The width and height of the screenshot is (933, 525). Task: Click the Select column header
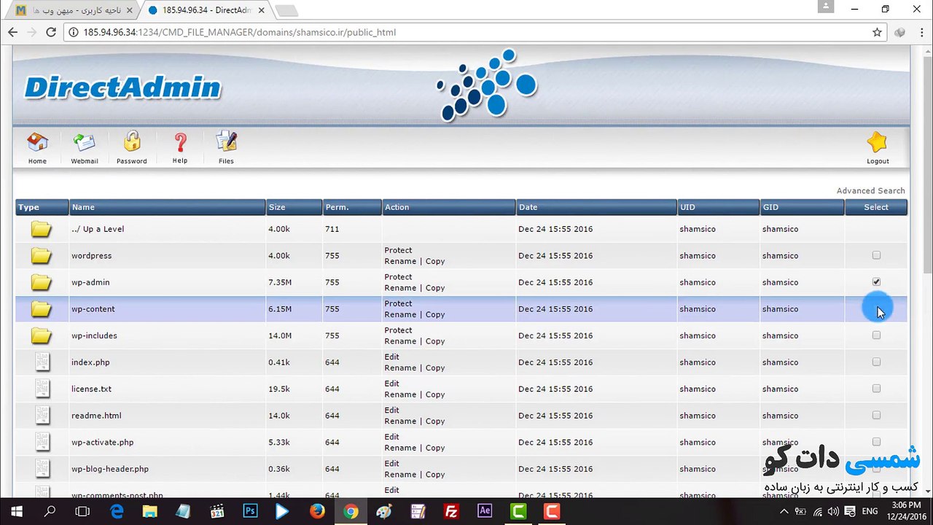pos(875,207)
